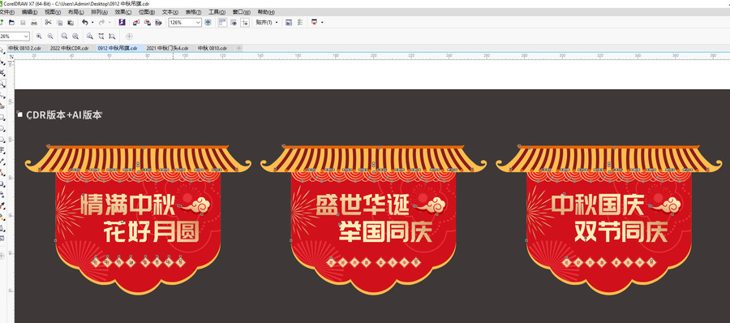Screen dimensions: 730x323
Task: Select the 举国同庆 text on middle banner
Action: pos(386,231)
